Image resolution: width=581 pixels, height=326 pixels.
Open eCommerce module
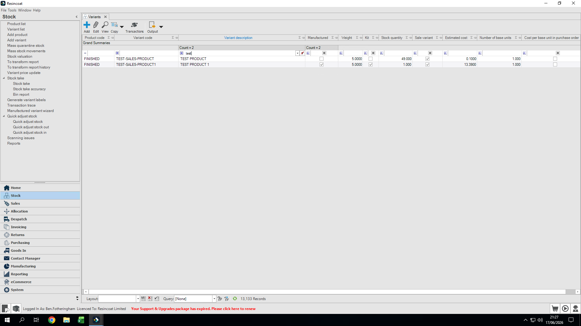(x=40, y=282)
